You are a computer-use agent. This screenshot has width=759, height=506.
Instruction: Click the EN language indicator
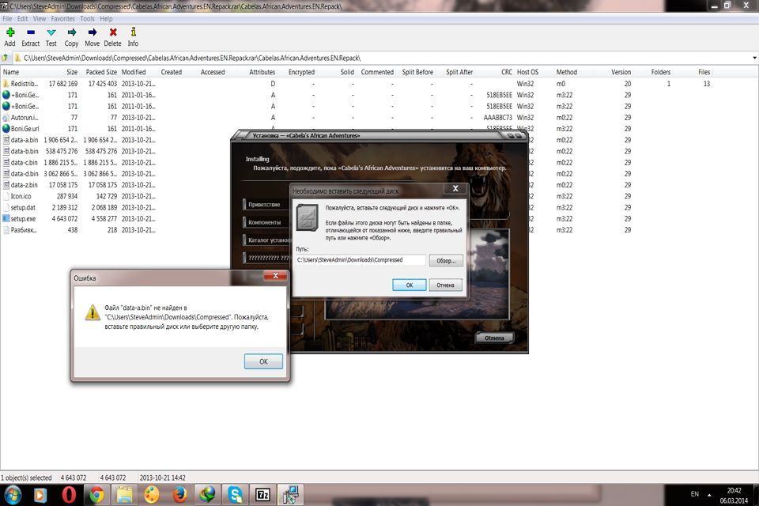point(695,494)
